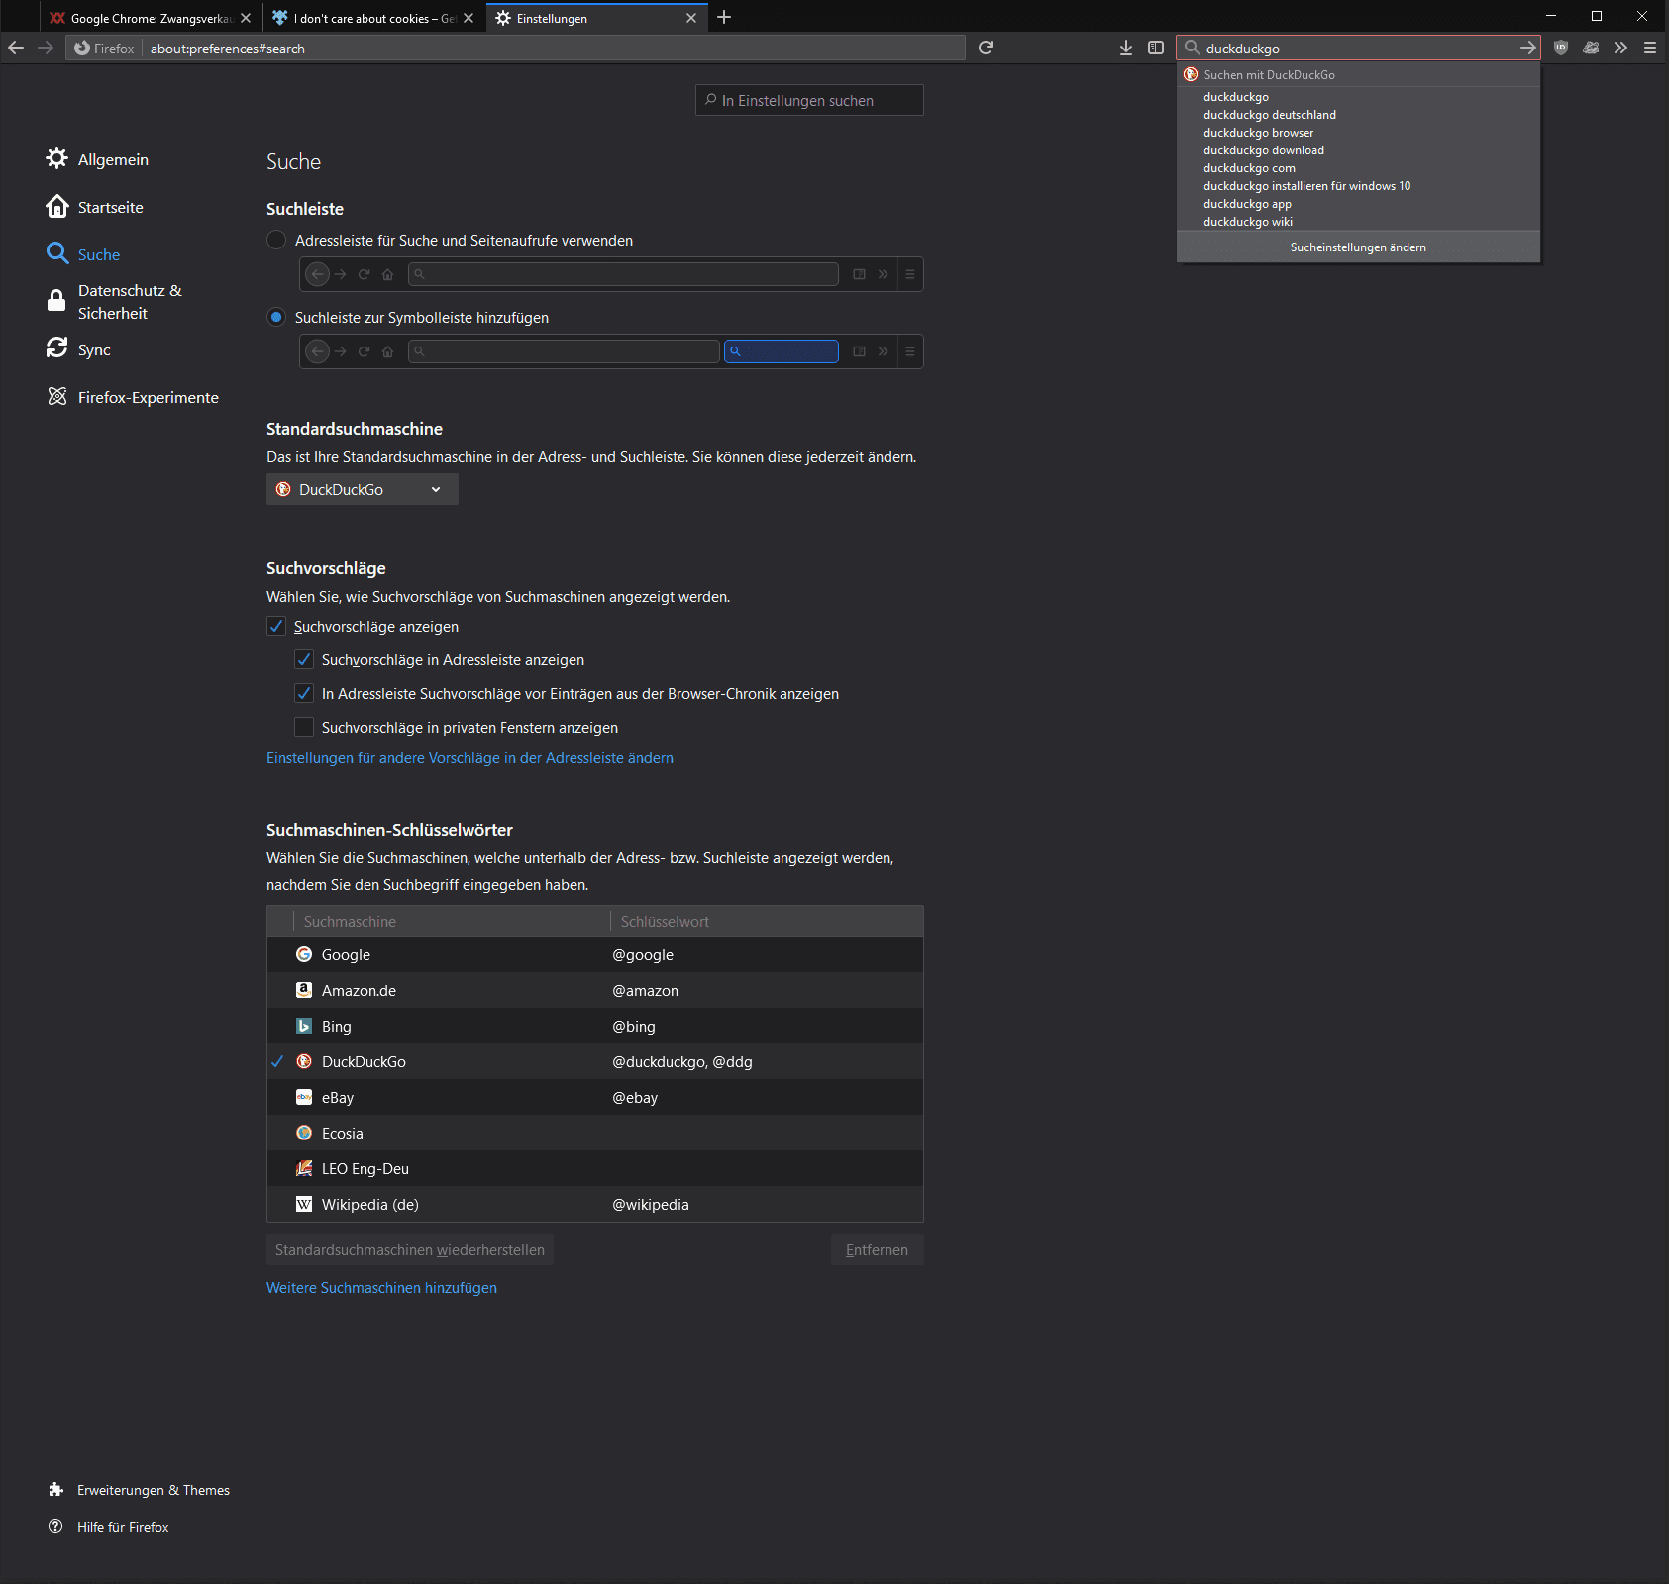
Task: Switch to the Google Chrome Zwangsverkauf tab
Action: pos(151,18)
